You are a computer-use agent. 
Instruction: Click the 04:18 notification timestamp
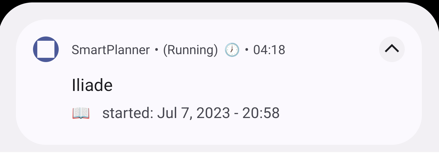269,50
